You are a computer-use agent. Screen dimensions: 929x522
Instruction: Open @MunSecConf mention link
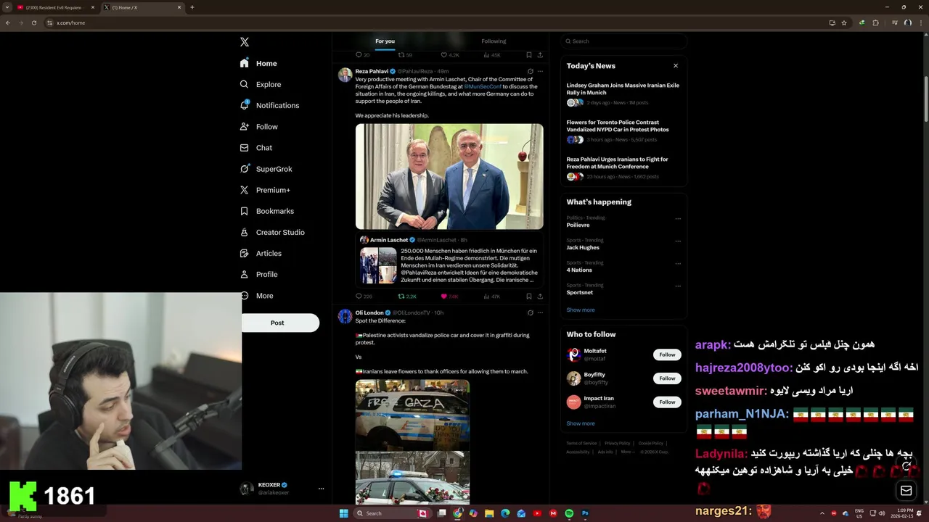tap(483, 86)
